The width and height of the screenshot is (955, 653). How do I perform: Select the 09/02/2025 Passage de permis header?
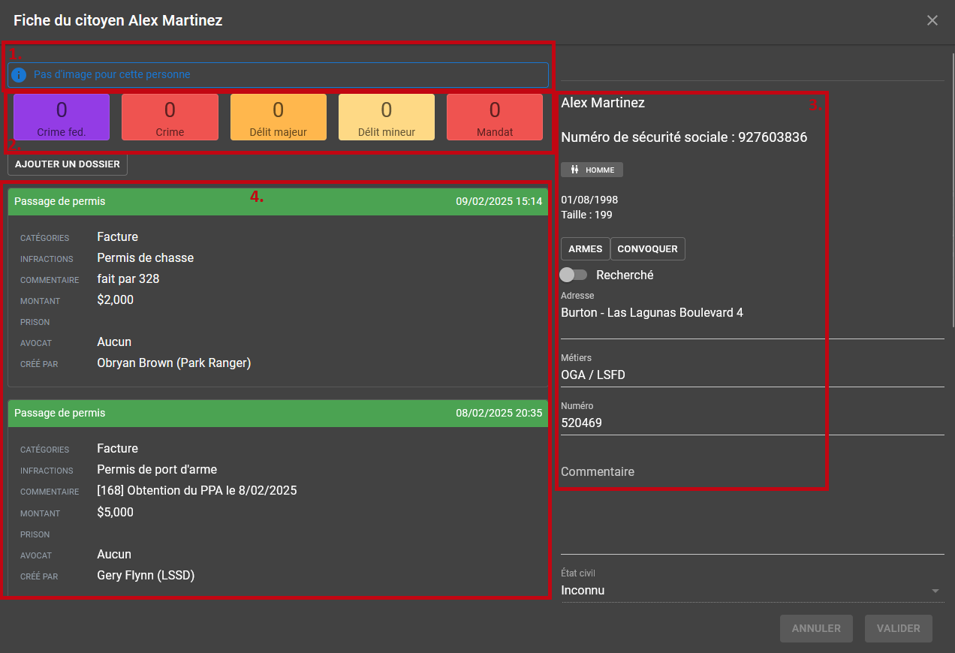tap(278, 202)
